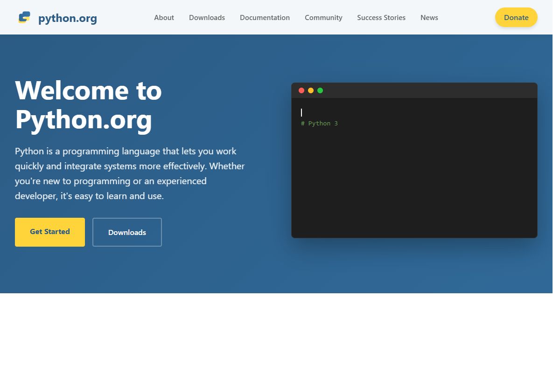Click the blinking cursor in the terminal
Screen dimensions: 560x373
click(x=301, y=112)
